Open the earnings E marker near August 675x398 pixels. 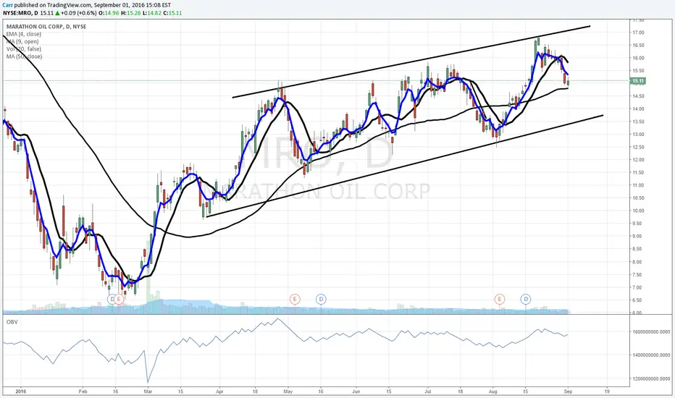499,299
